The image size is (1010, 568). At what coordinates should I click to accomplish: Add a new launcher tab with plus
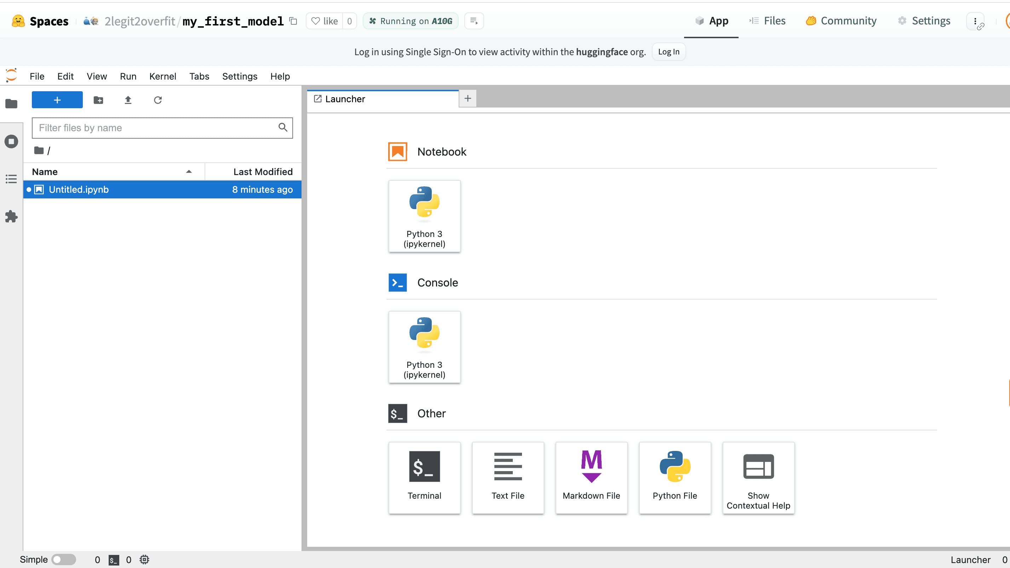coord(468,98)
